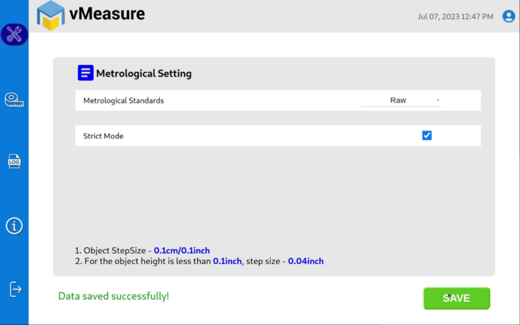Click the small dropdown arrow beside Raw
The image size is (520, 325).
coord(438,100)
